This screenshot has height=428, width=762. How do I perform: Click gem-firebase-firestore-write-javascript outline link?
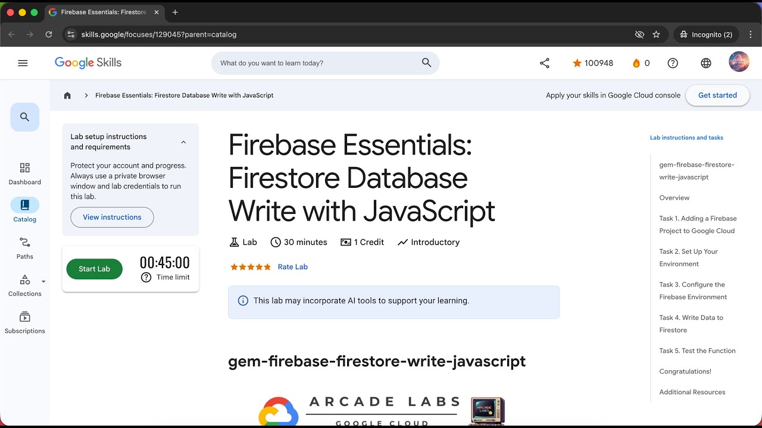coord(697,171)
